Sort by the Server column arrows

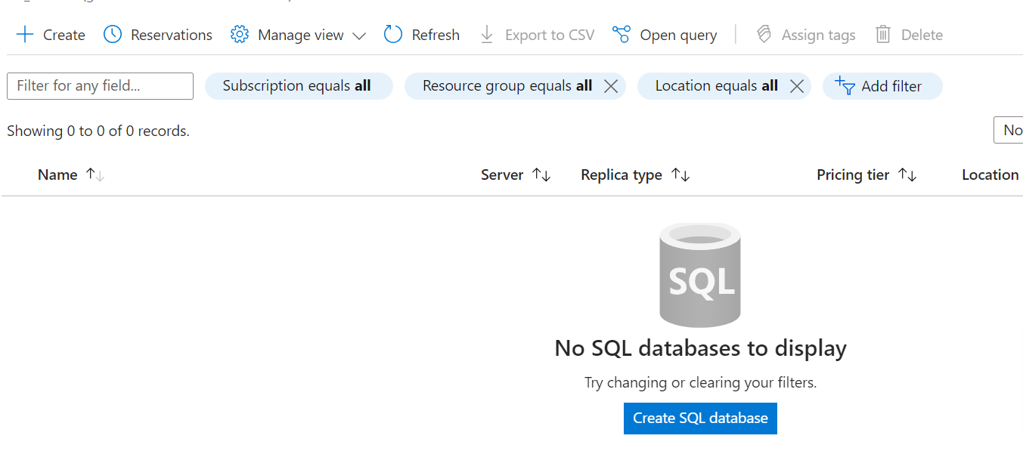tap(541, 175)
